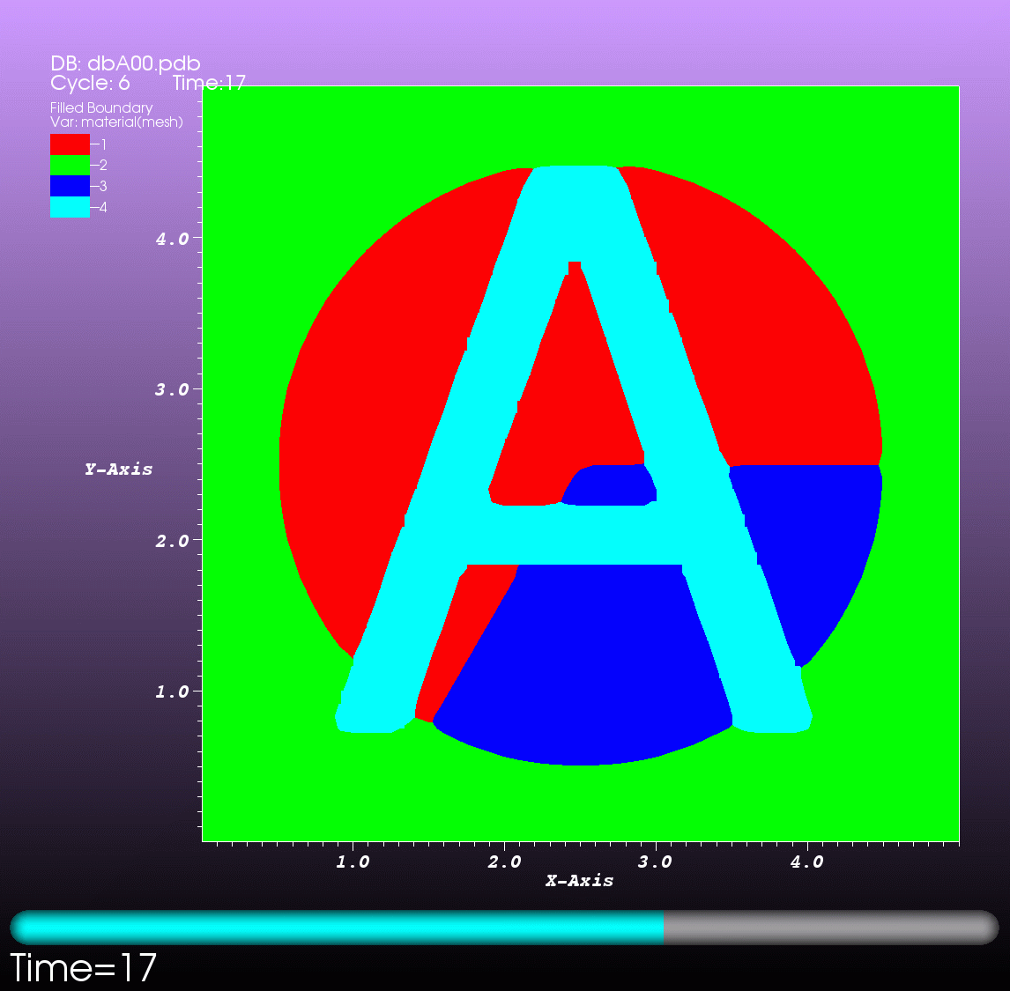Click the X-axis tick label 1.0
The height and width of the screenshot is (991, 1010).
[x=353, y=862]
